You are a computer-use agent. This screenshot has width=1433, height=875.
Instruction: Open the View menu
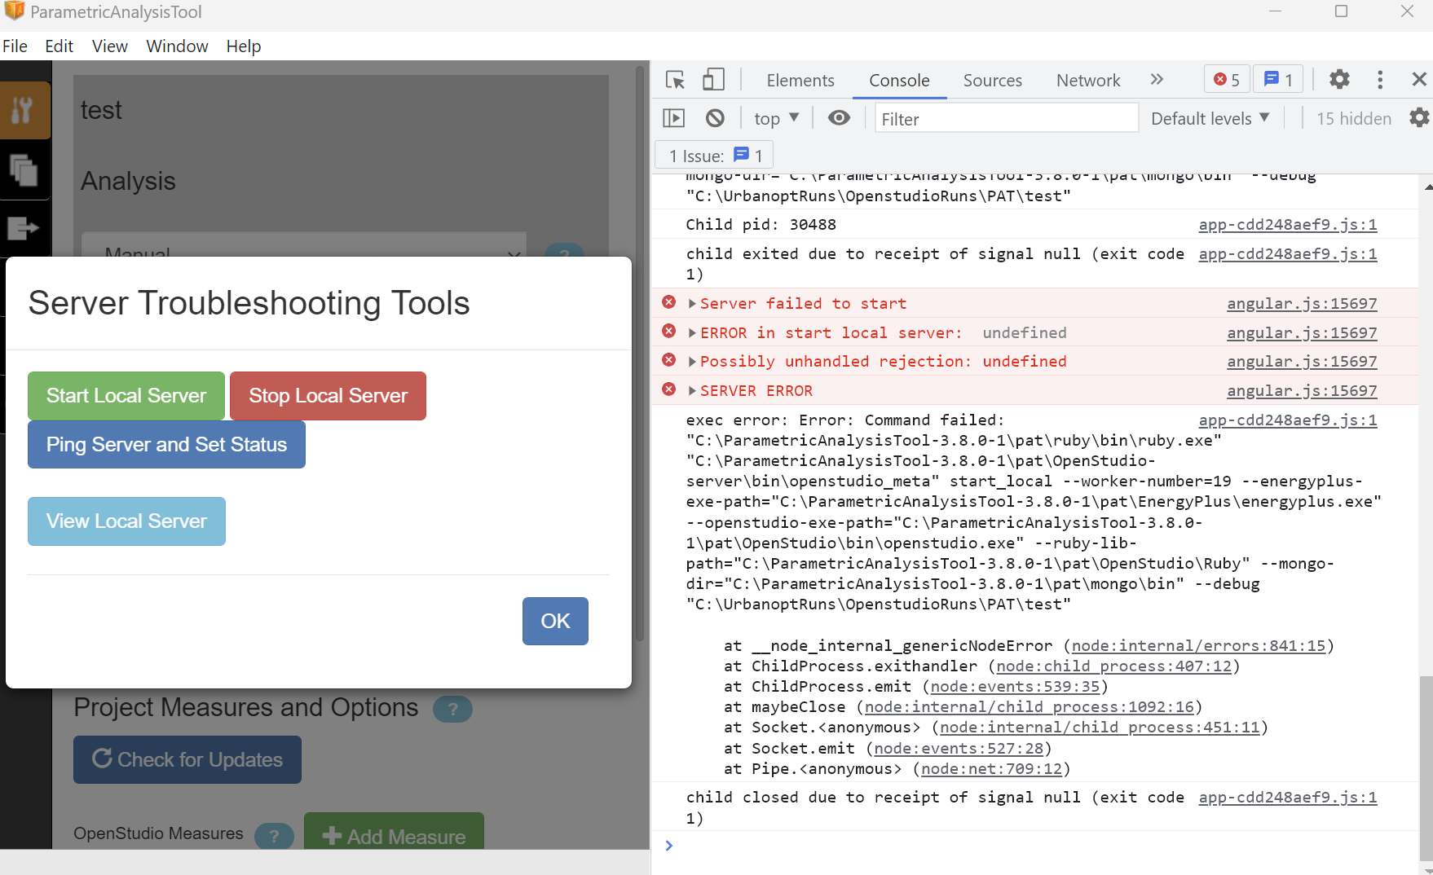[109, 46]
